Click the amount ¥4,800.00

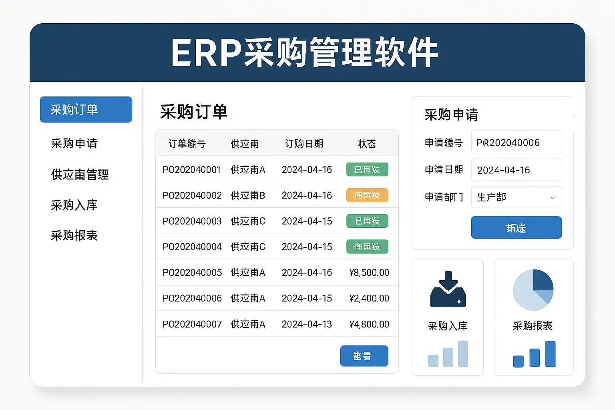[x=369, y=324]
